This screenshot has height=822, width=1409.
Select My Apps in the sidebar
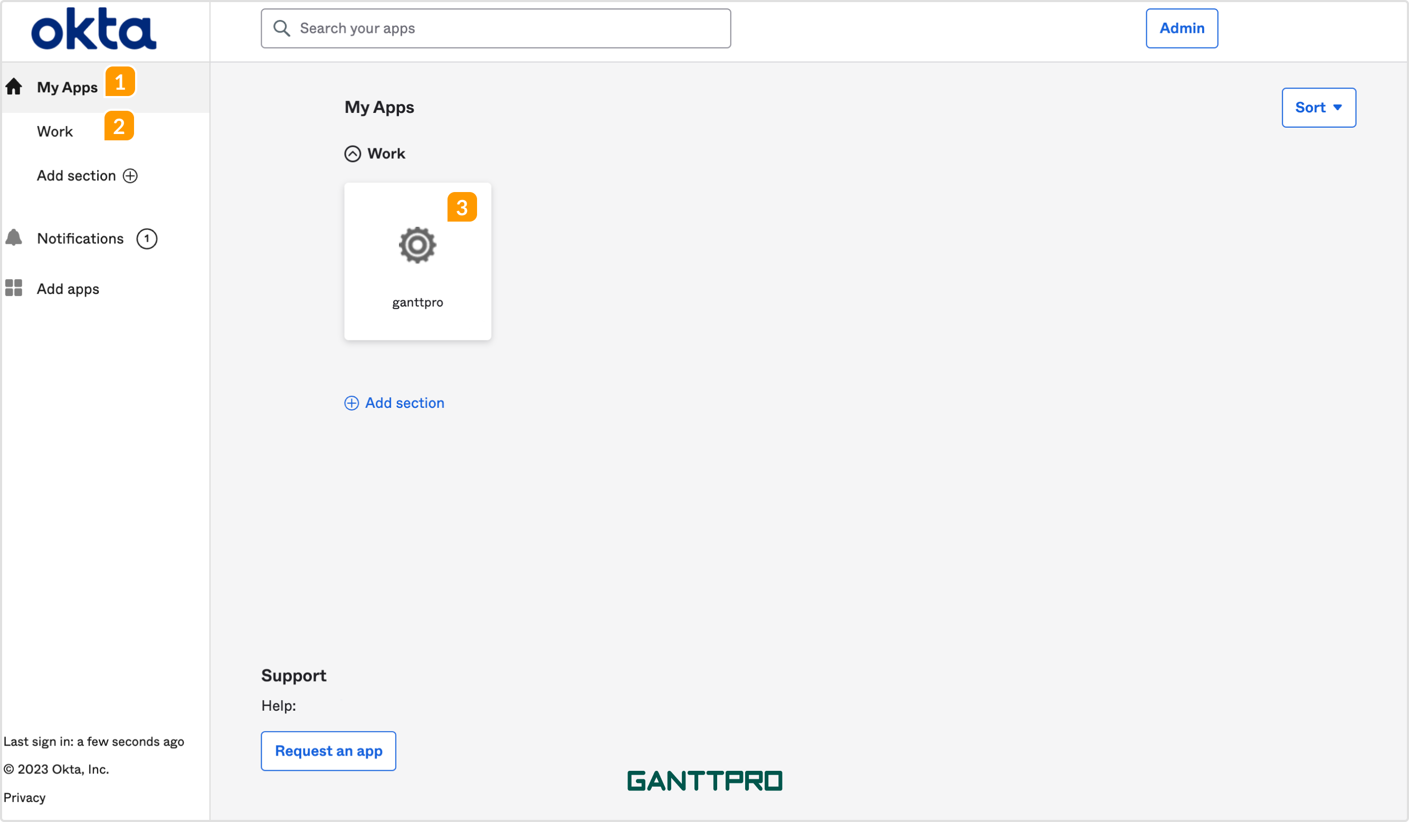coord(67,87)
